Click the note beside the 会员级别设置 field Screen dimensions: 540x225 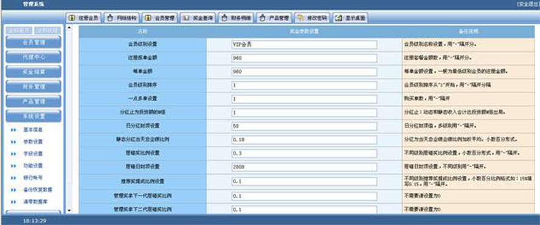coord(441,45)
